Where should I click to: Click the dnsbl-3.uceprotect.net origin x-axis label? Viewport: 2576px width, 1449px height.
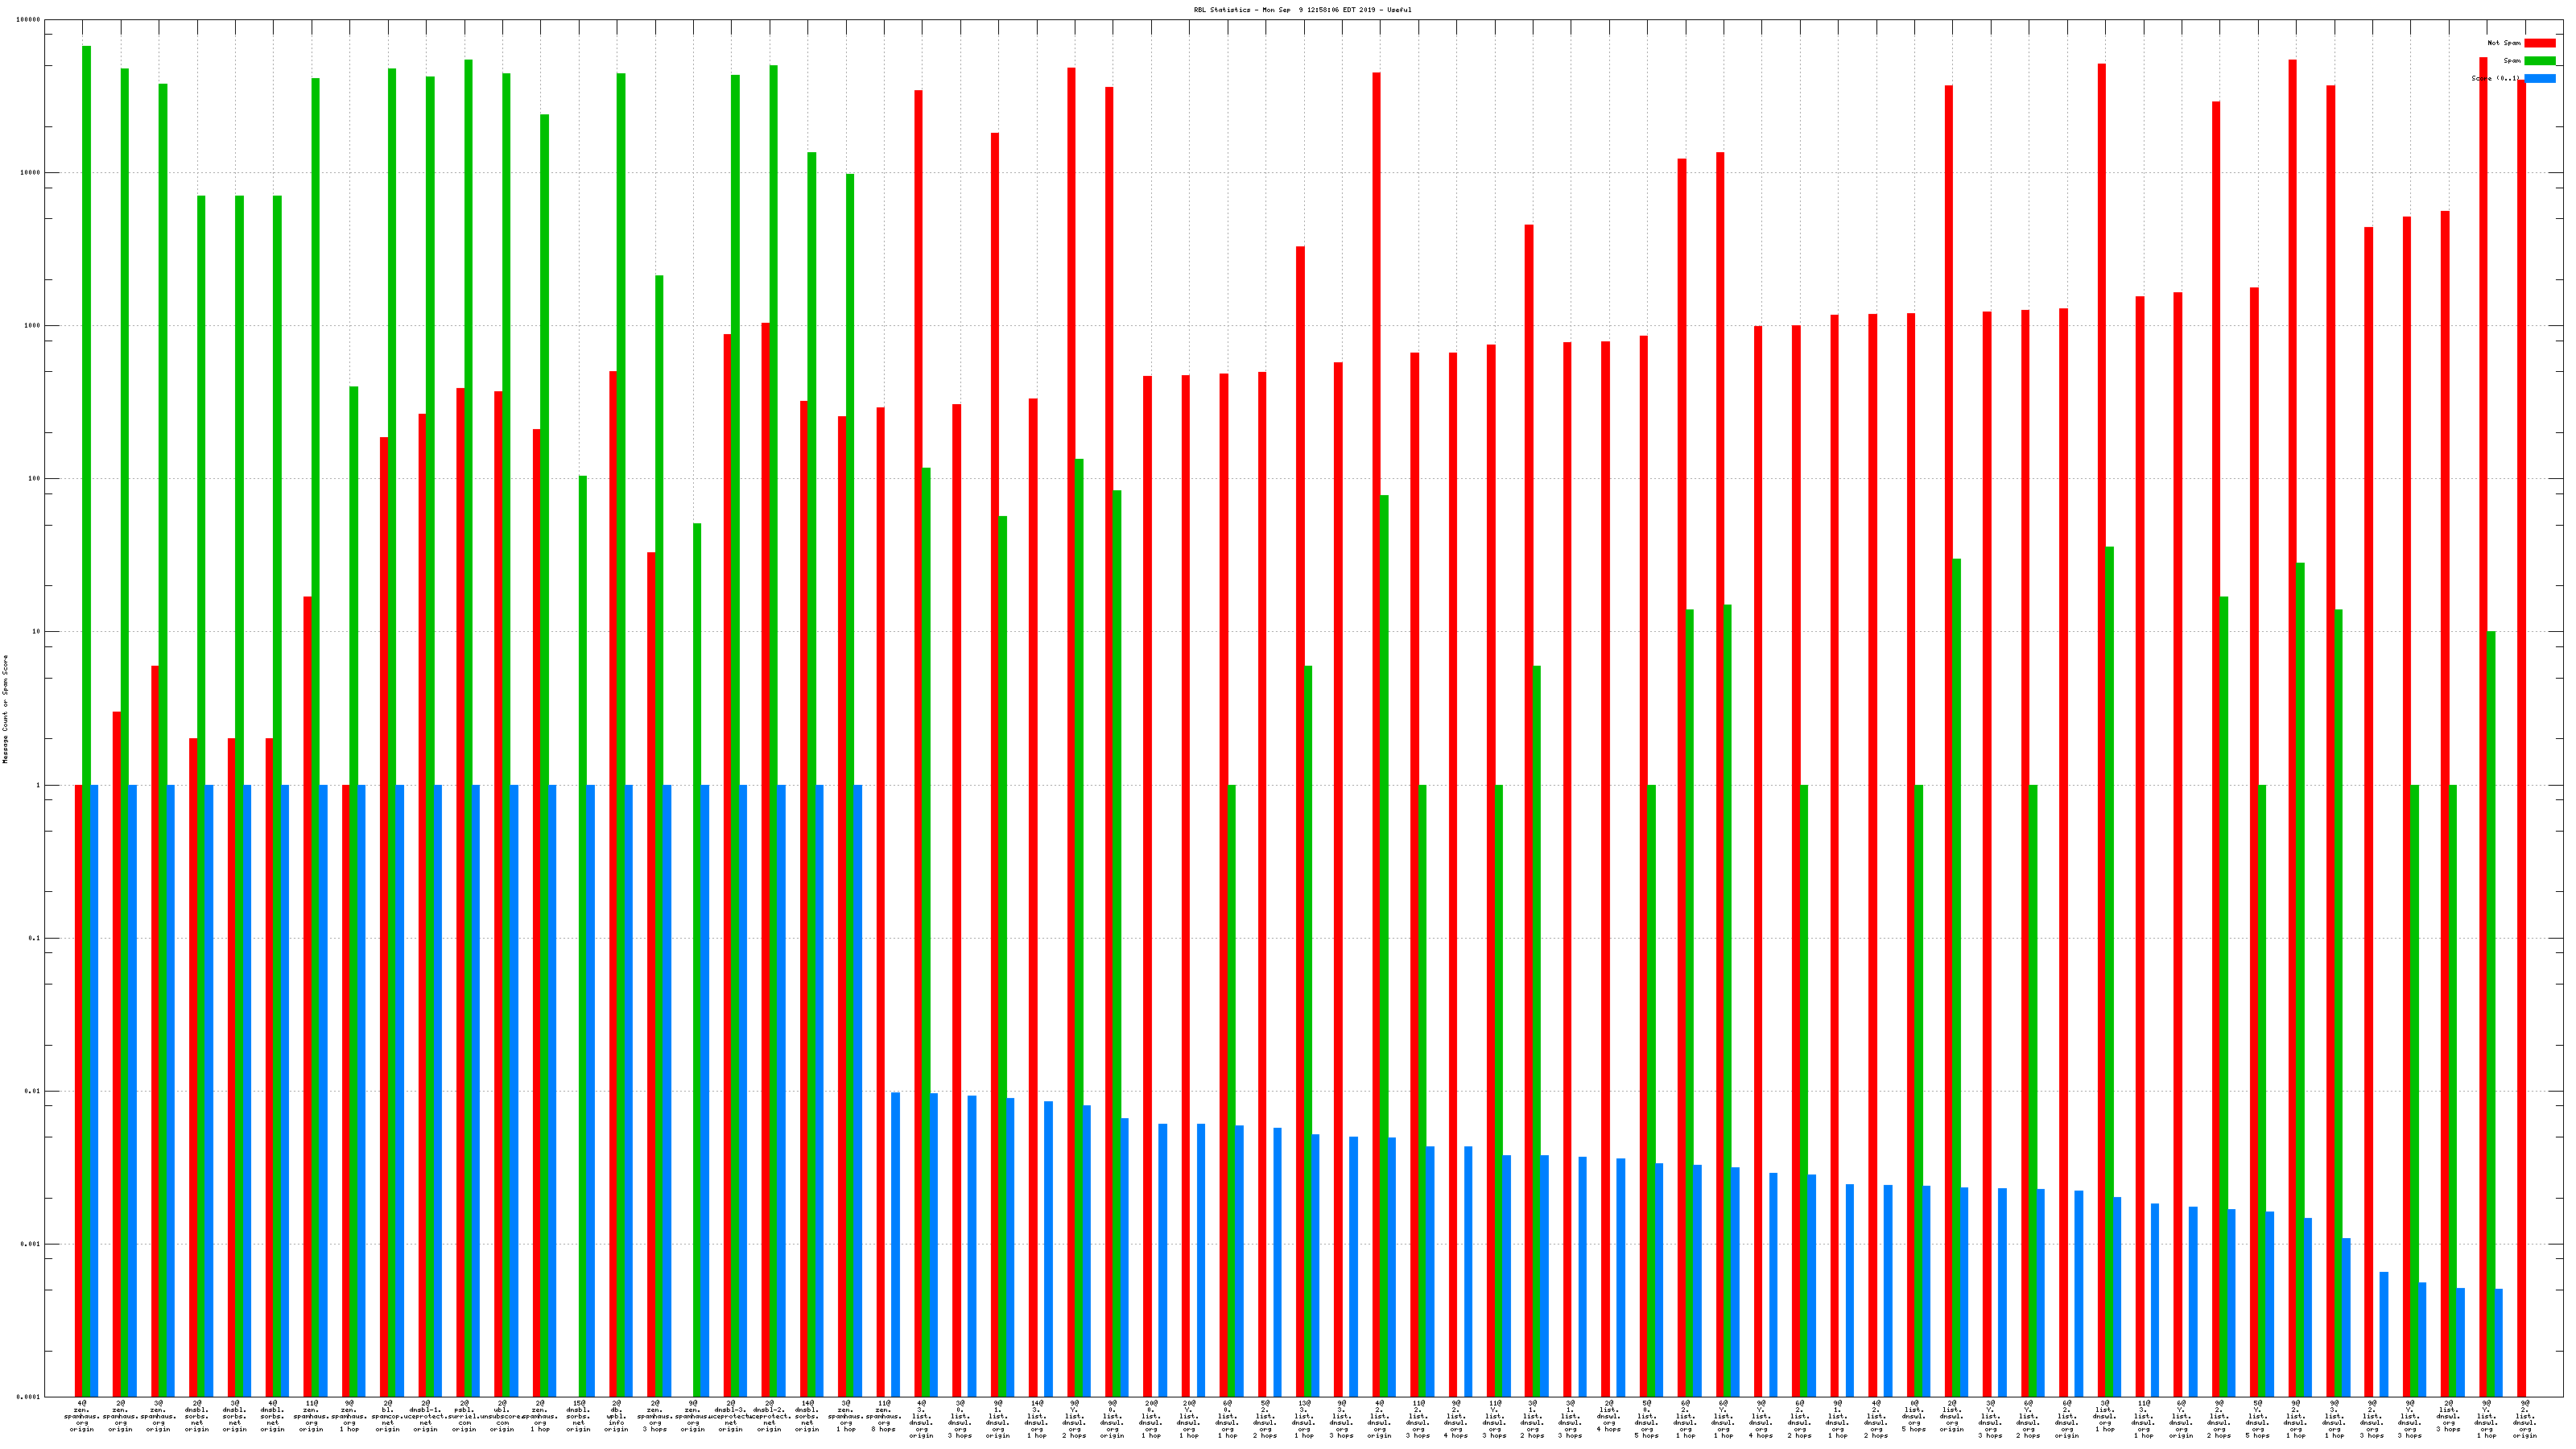[731, 1416]
